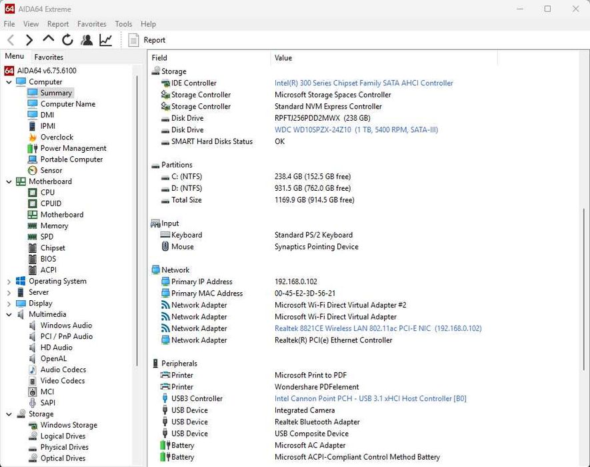Switch to the Menu tab
Image resolution: width=590 pixels, height=467 pixels.
15,56
